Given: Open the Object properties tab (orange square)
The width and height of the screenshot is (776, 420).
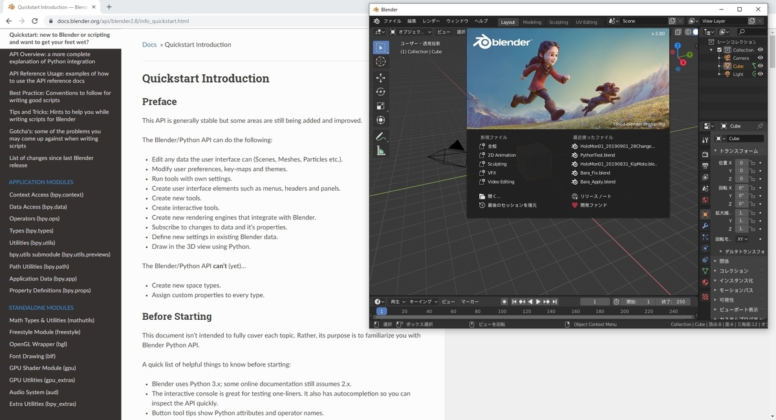Looking at the screenshot, I should (705, 214).
